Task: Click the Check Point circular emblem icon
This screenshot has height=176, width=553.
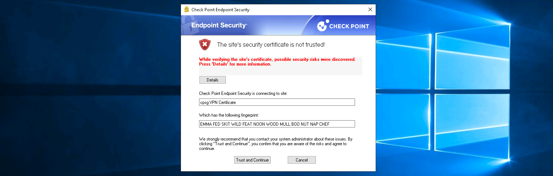Action: point(322,26)
